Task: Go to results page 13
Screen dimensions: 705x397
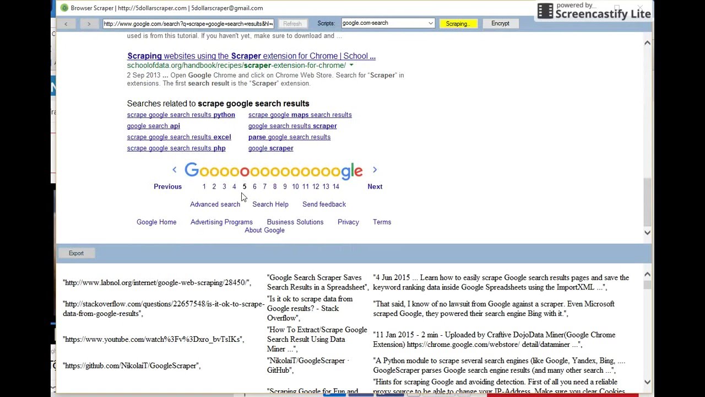Action: (x=326, y=186)
